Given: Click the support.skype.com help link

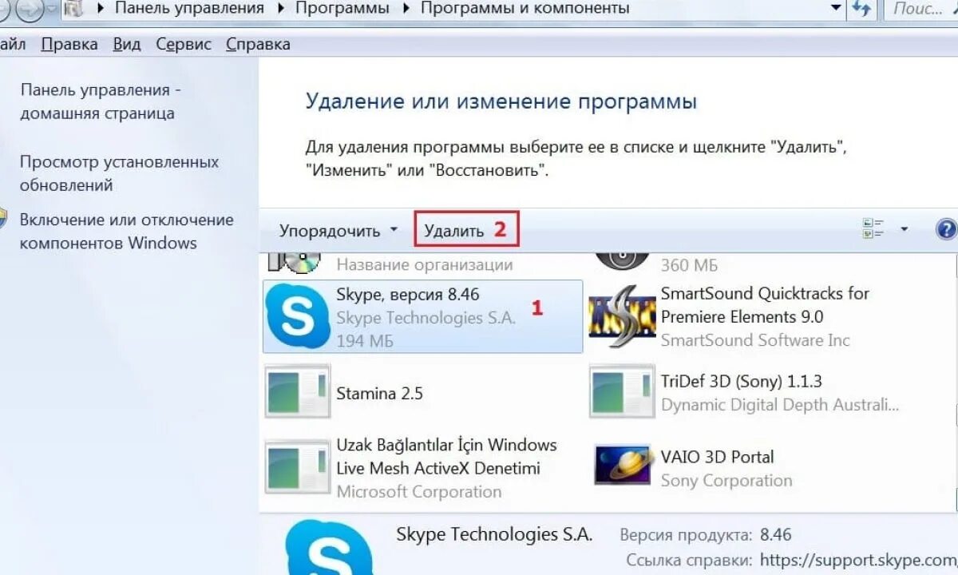Looking at the screenshot, I should (x=858, y=560).
